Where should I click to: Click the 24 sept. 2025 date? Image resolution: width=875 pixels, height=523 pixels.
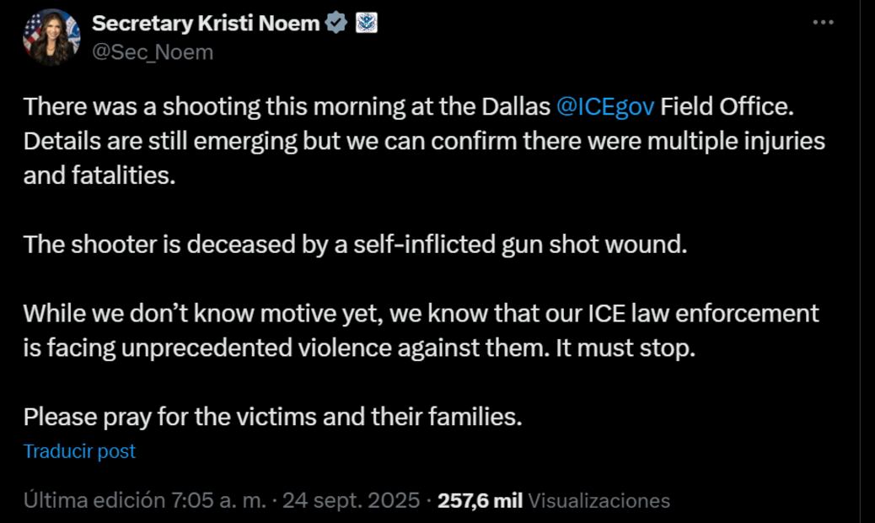[351, 500]
